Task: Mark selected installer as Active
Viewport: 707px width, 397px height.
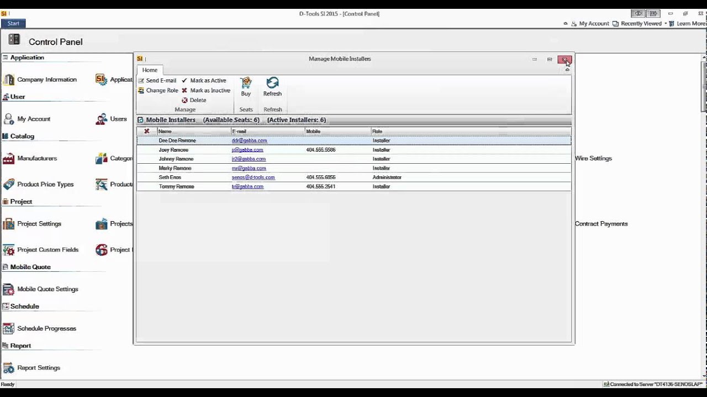Action: 204,81
